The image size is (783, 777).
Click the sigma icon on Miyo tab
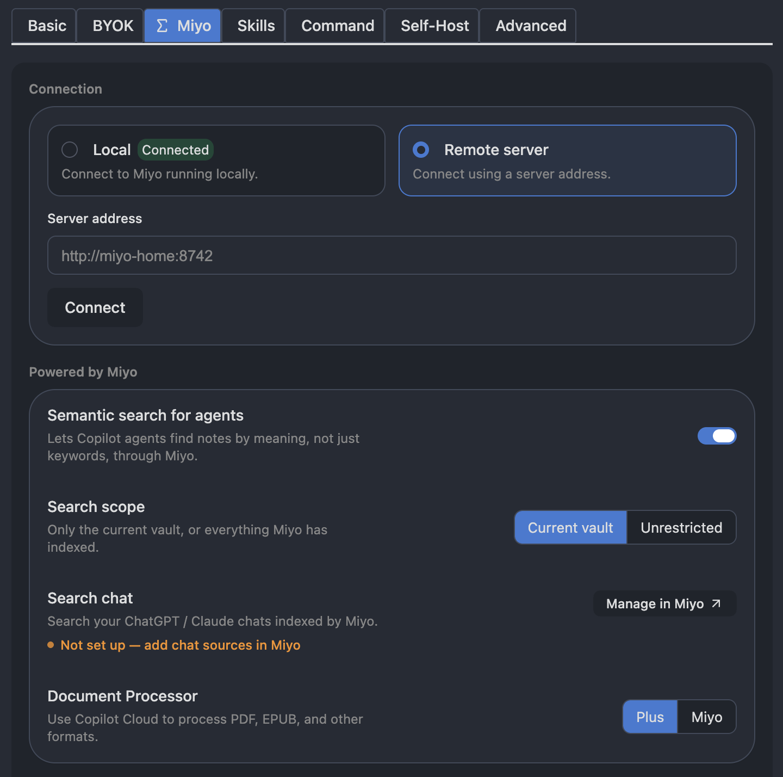[162, 26]
